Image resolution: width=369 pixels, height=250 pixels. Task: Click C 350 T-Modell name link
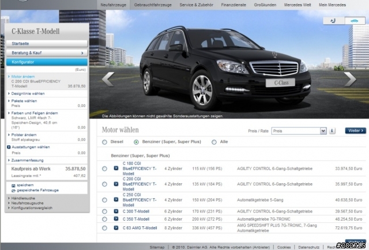[x=136, y=219]
